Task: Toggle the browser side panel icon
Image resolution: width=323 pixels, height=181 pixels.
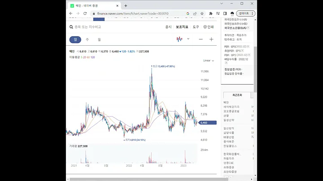Action: (225, 13)
